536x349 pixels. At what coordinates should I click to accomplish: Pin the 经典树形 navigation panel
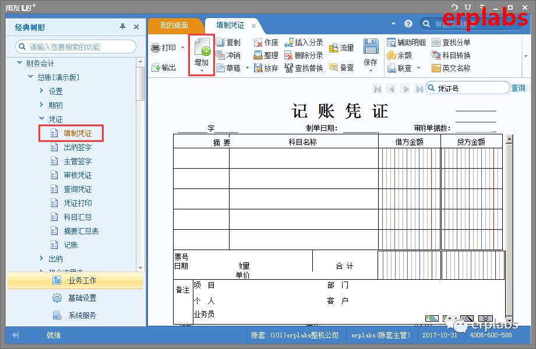click(x=122, y=27)
